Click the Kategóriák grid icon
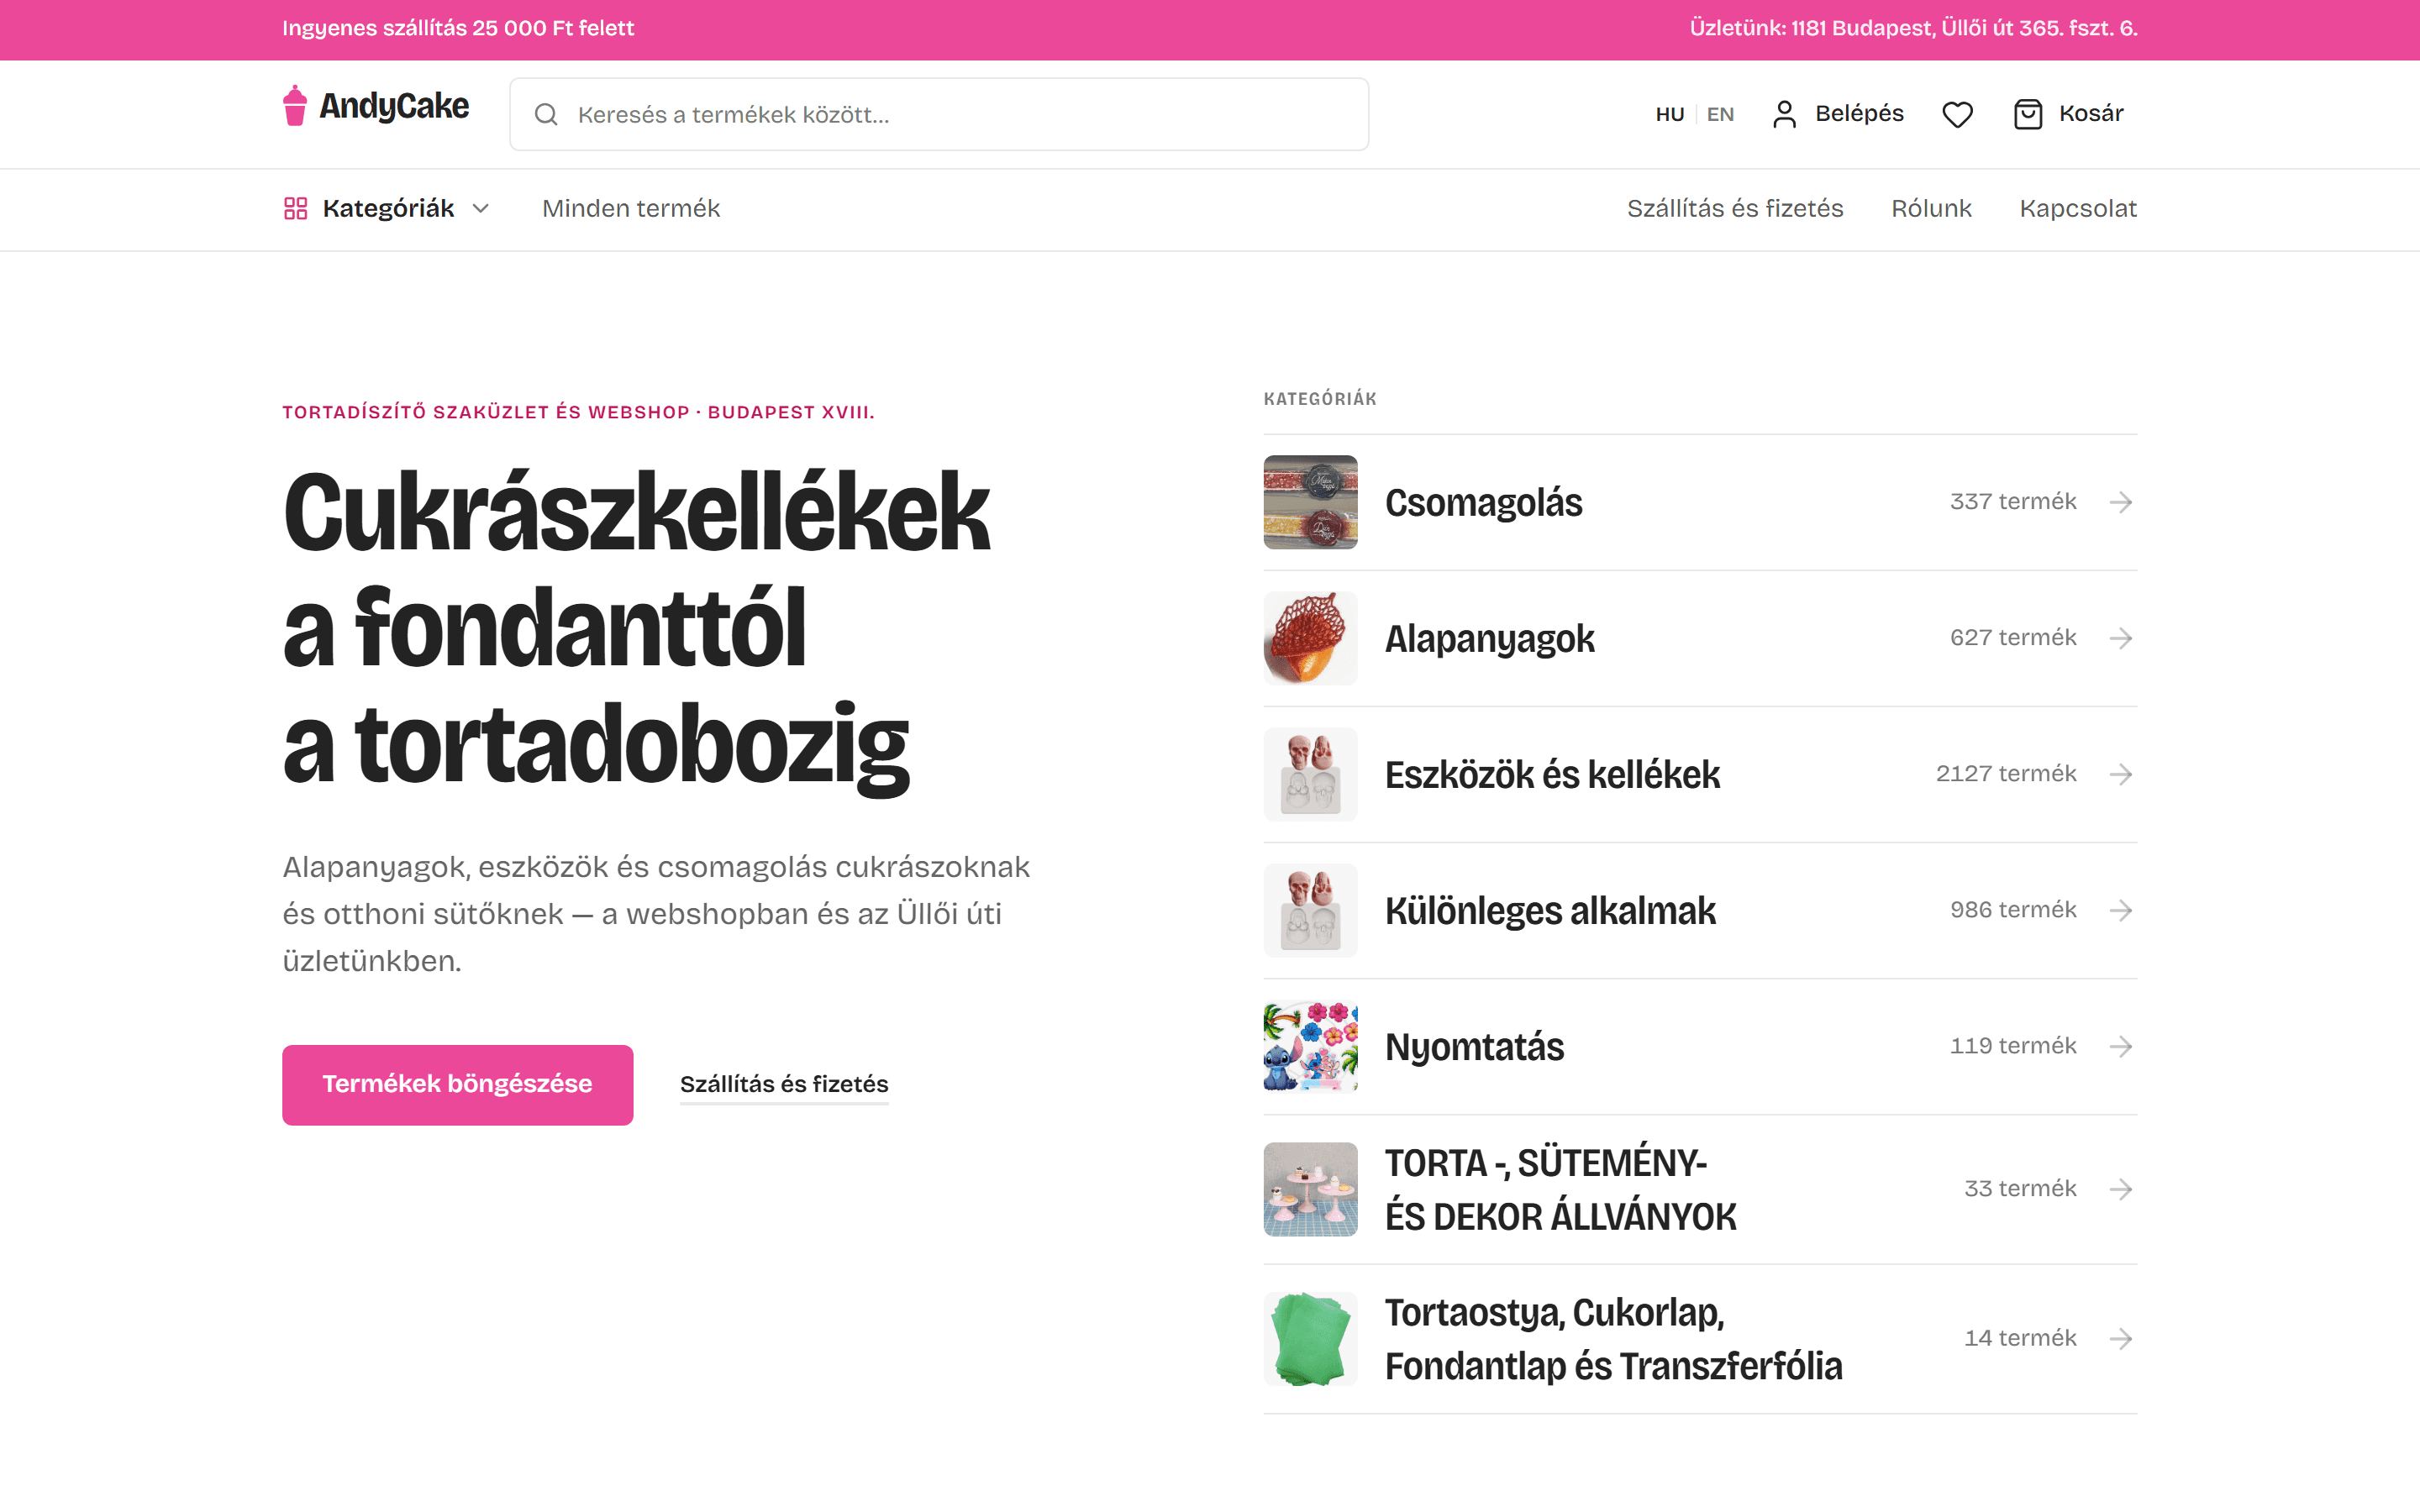The width and height of the screenshot is (2420, 1512). pyautogui.click(x=295, y=208)
